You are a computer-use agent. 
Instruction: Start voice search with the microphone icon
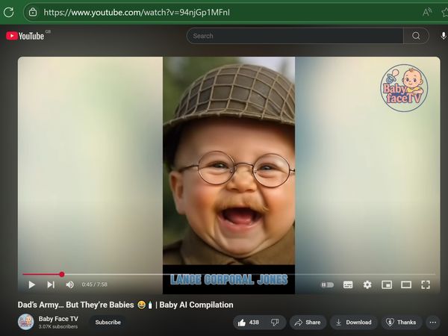click(x=443, y=36)
